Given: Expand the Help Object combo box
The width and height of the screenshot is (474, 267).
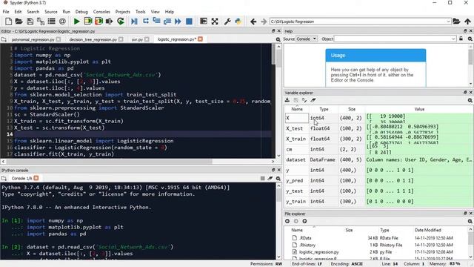Looking at the screenshot, I should click(x=453, y=39).
